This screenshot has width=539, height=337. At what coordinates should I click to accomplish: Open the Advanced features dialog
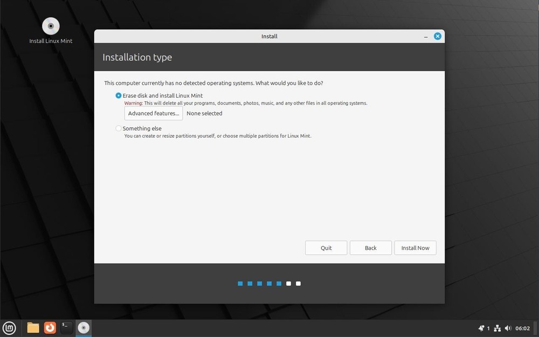click(x=153, y=113)
